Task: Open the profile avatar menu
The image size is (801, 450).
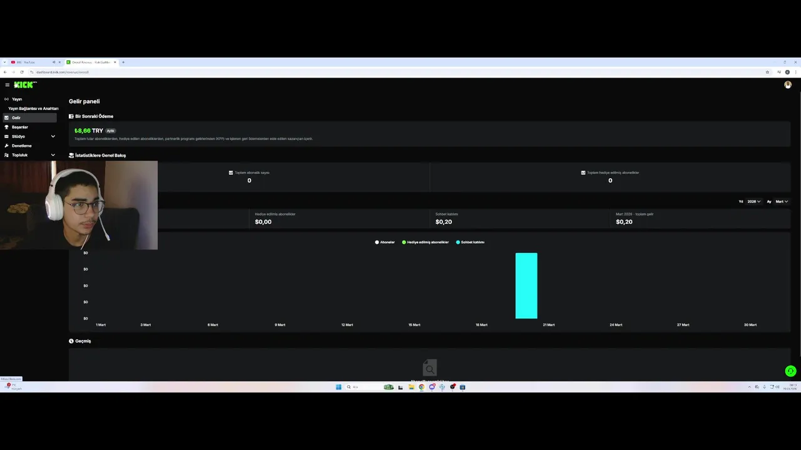Action: [788, 85]
